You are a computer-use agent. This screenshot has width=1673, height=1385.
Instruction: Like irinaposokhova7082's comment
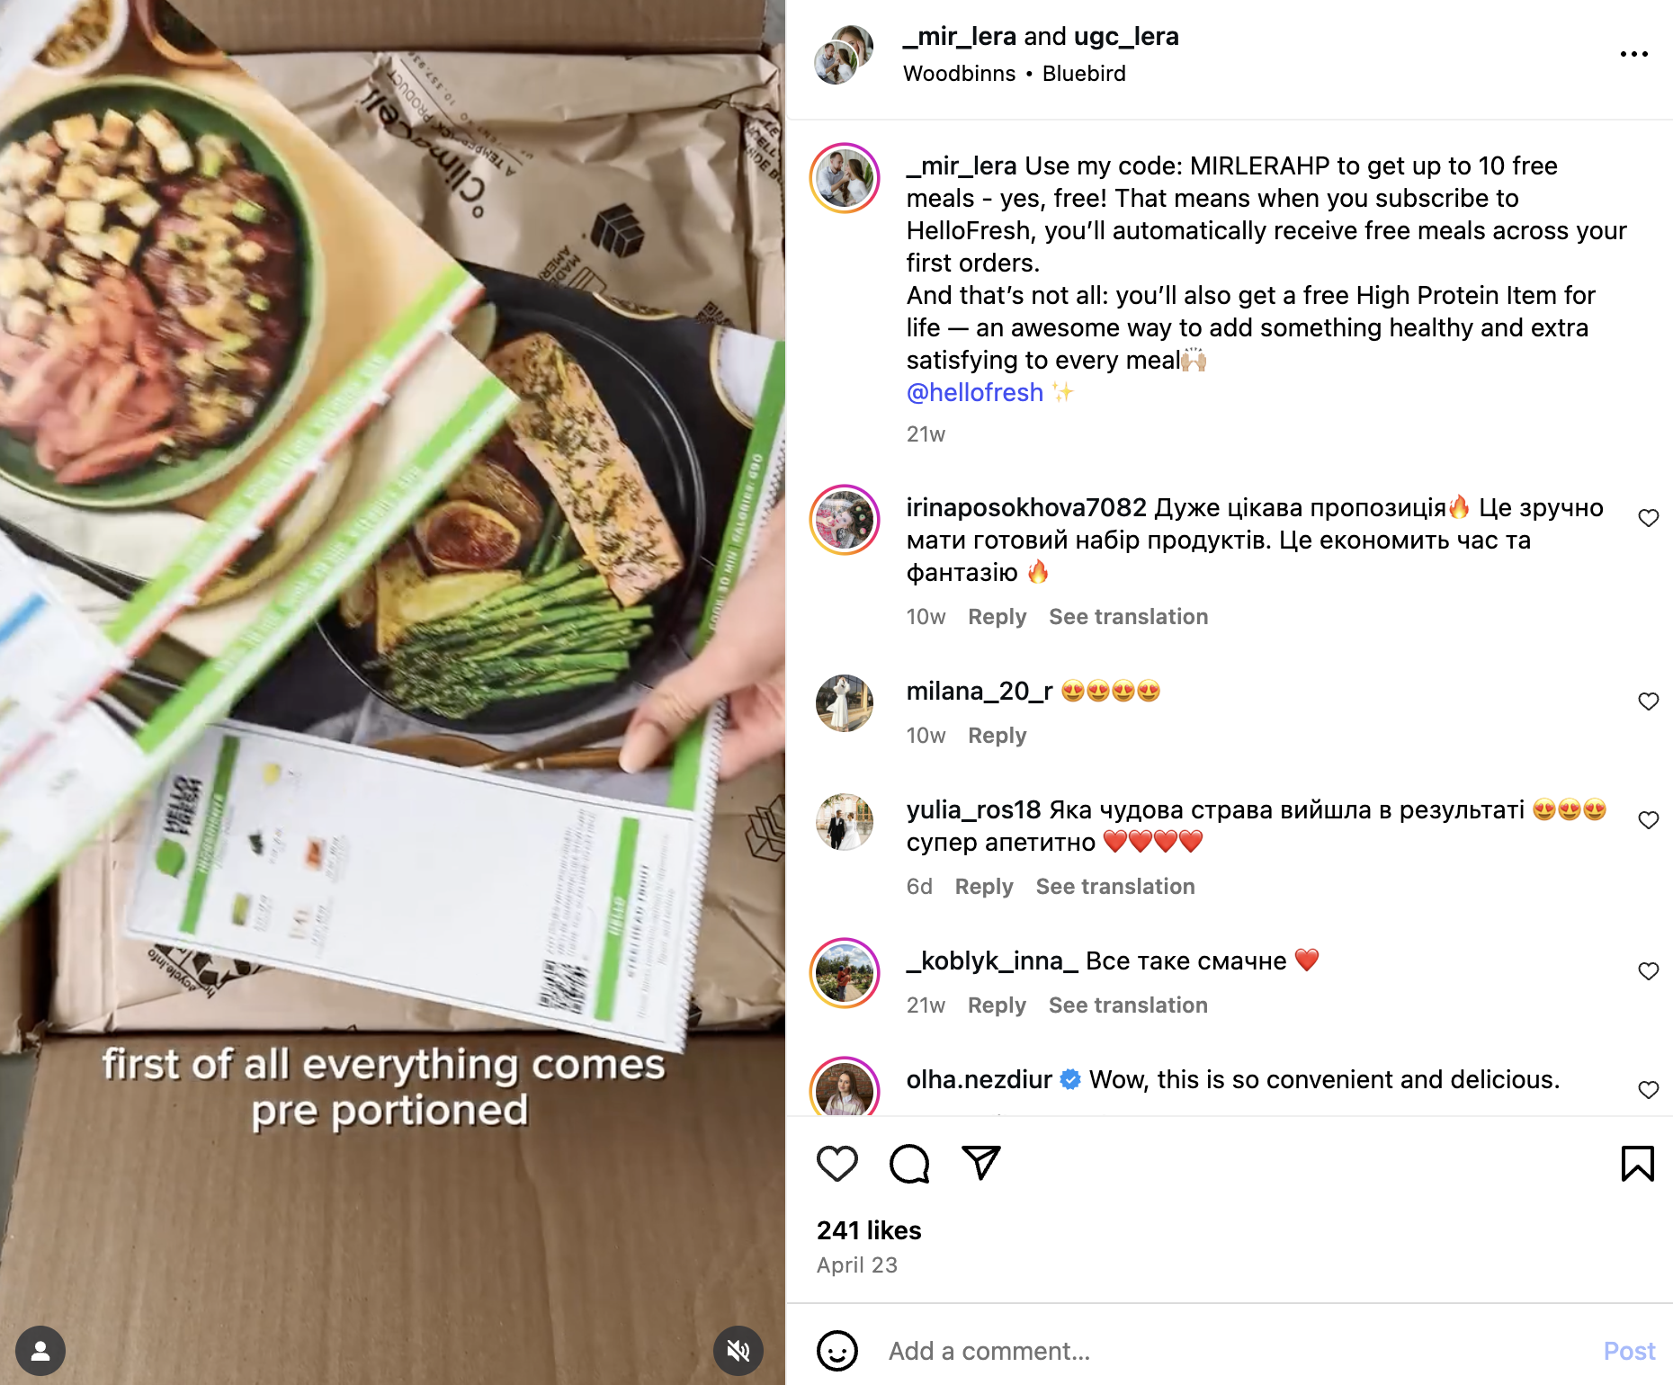pos(1648,518)
